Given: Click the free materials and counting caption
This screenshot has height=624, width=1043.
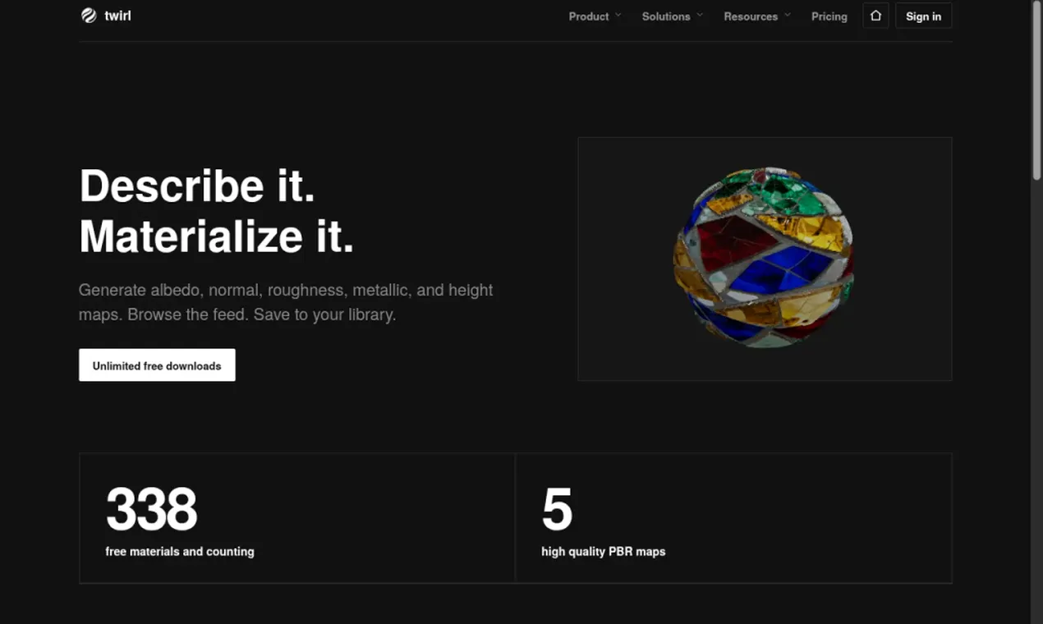Looking at the screenshot, I should (180, 552).
